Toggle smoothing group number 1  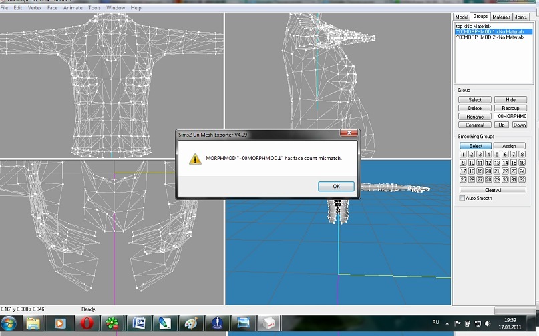click(463, 154)
